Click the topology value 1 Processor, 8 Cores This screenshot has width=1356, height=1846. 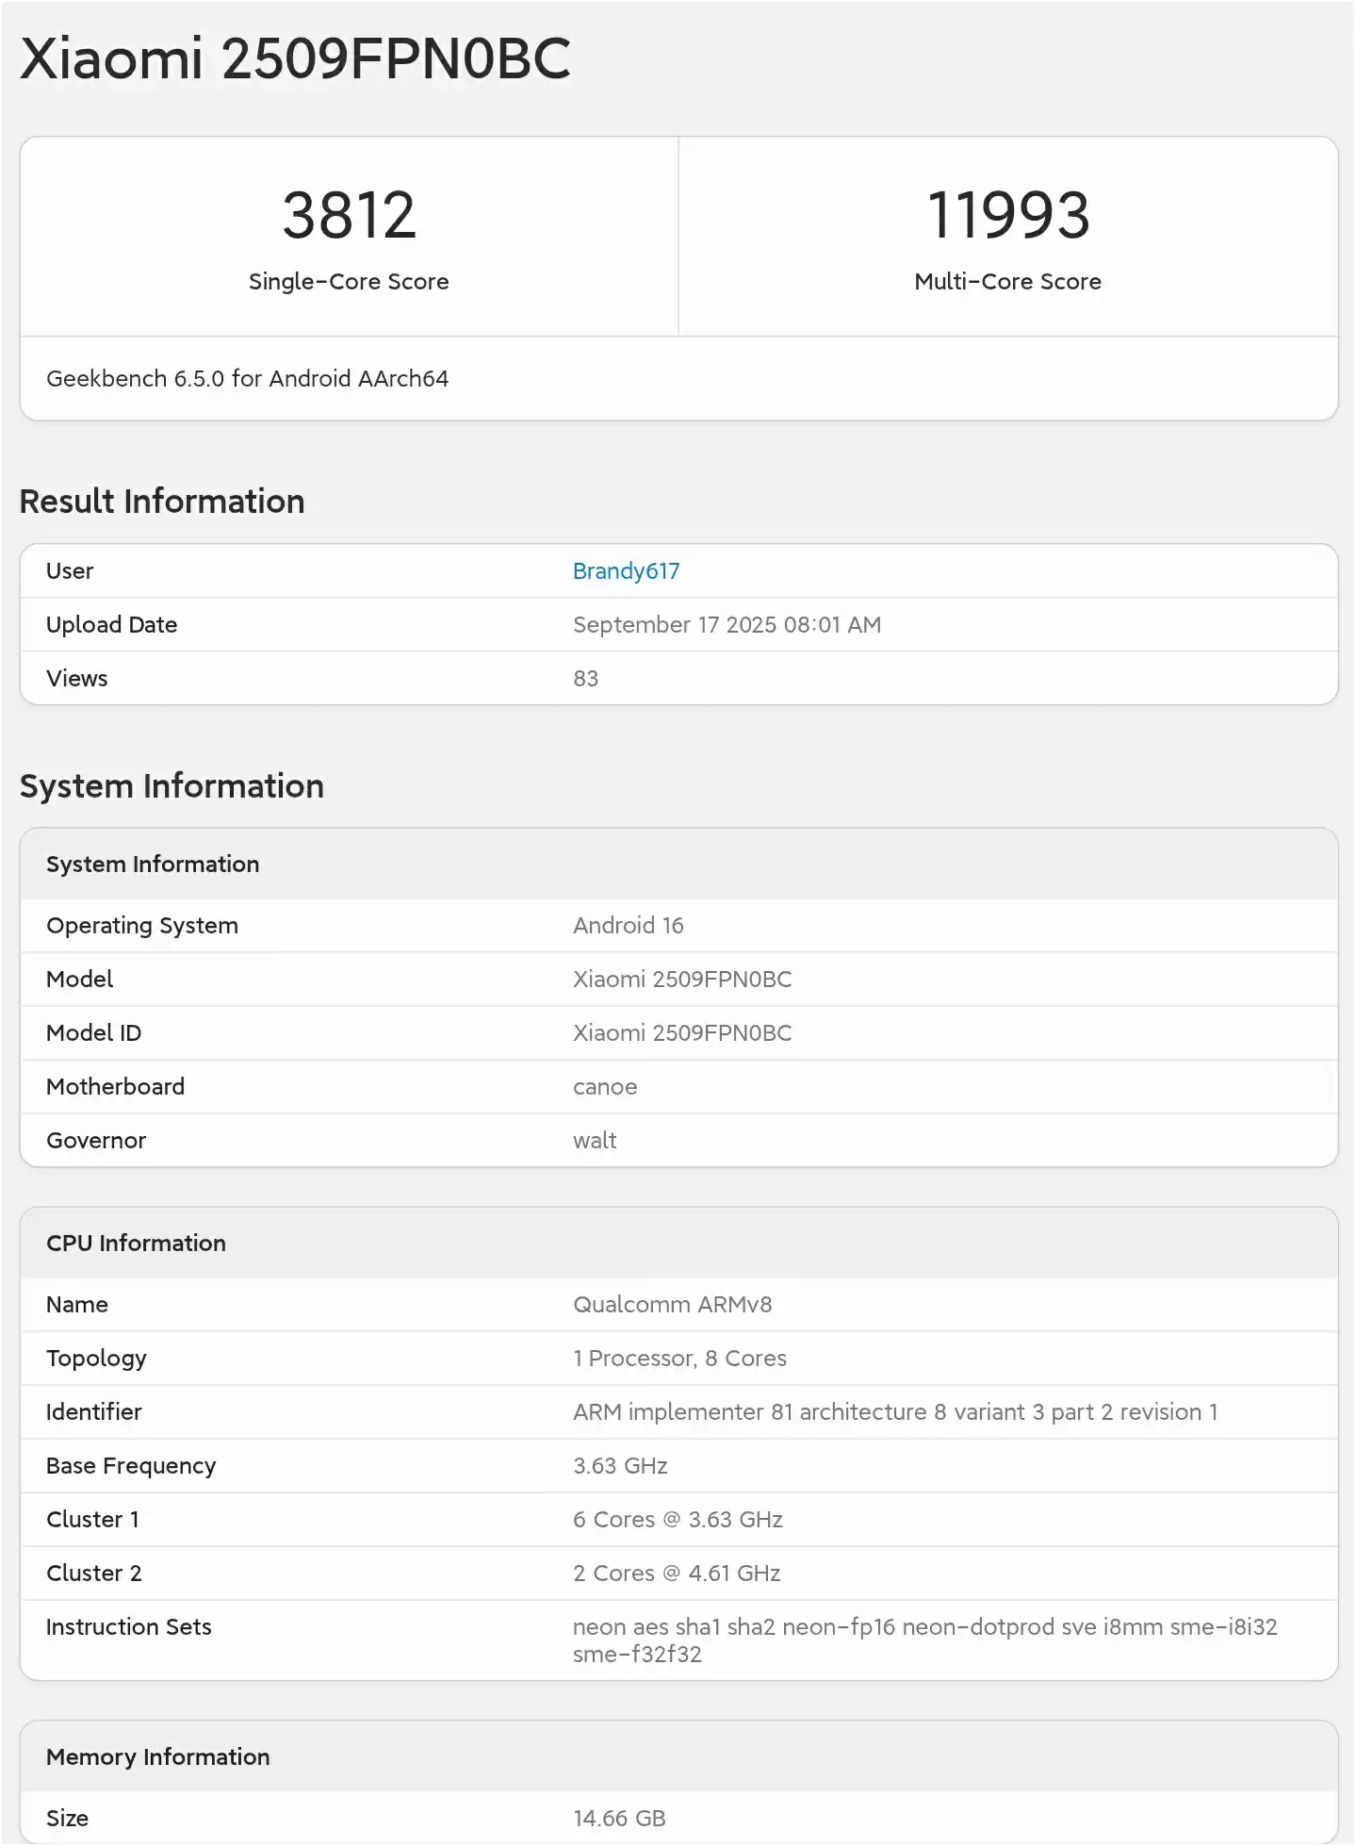click(x=678, y=1359)
